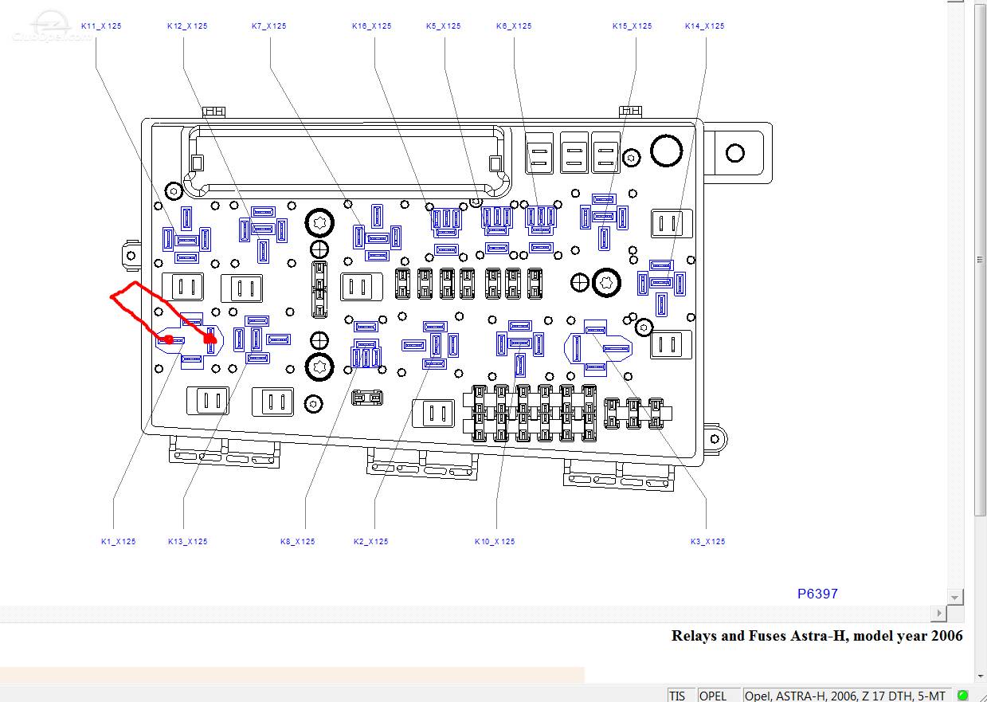Image resolution: width=987 pixels, height=702 pixels.
Task: Click the OPEL status bar field
Action: pos(718,695)
